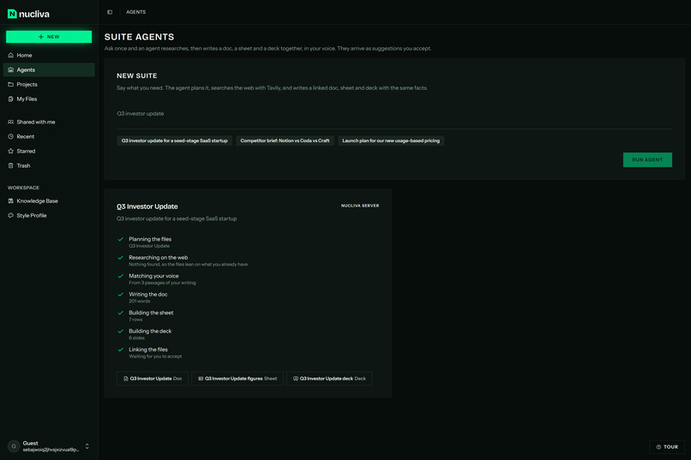The height and width of the screenshot is (460, 691).
Task: Click the Starred star icon
Action: point(10,151)
